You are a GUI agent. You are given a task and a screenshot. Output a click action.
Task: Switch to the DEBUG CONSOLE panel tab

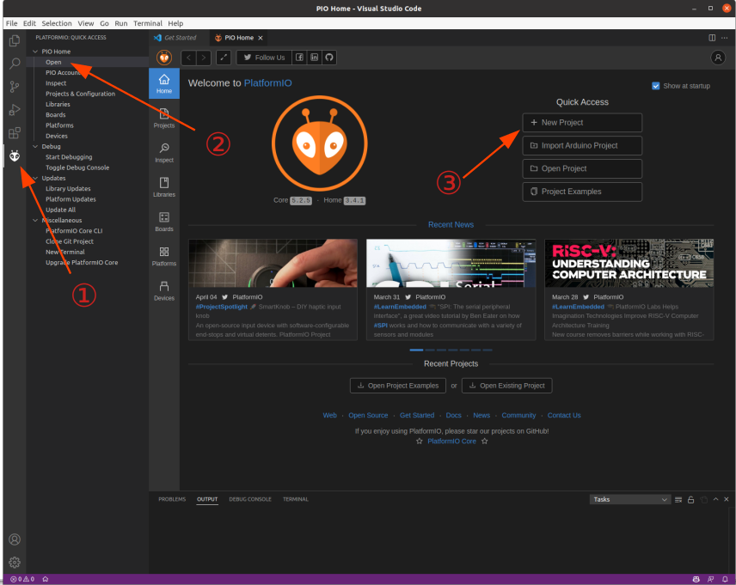[249, 499]
